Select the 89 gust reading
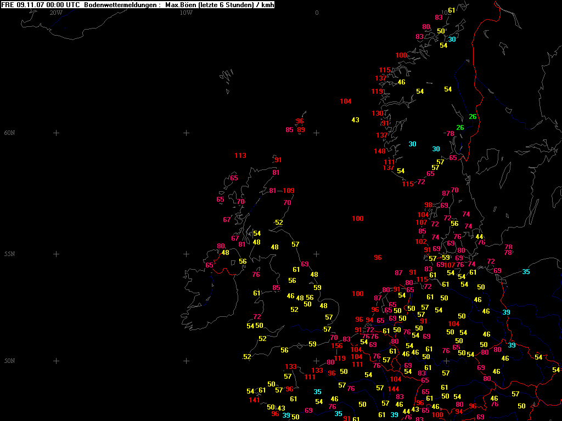The height and width of the screenshot is (421, 562). click(301, 130)
